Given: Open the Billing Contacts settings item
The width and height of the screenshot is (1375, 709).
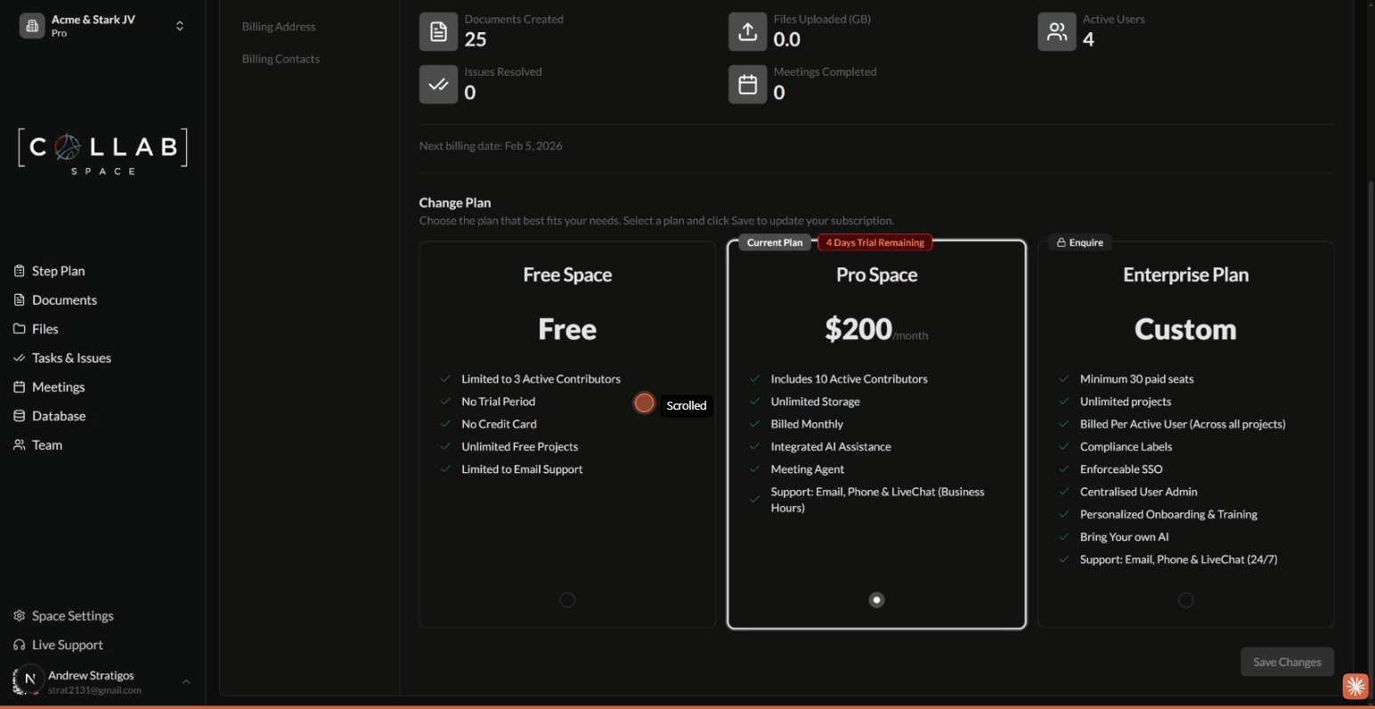Looking at the screenshot, I should [281, 58].
